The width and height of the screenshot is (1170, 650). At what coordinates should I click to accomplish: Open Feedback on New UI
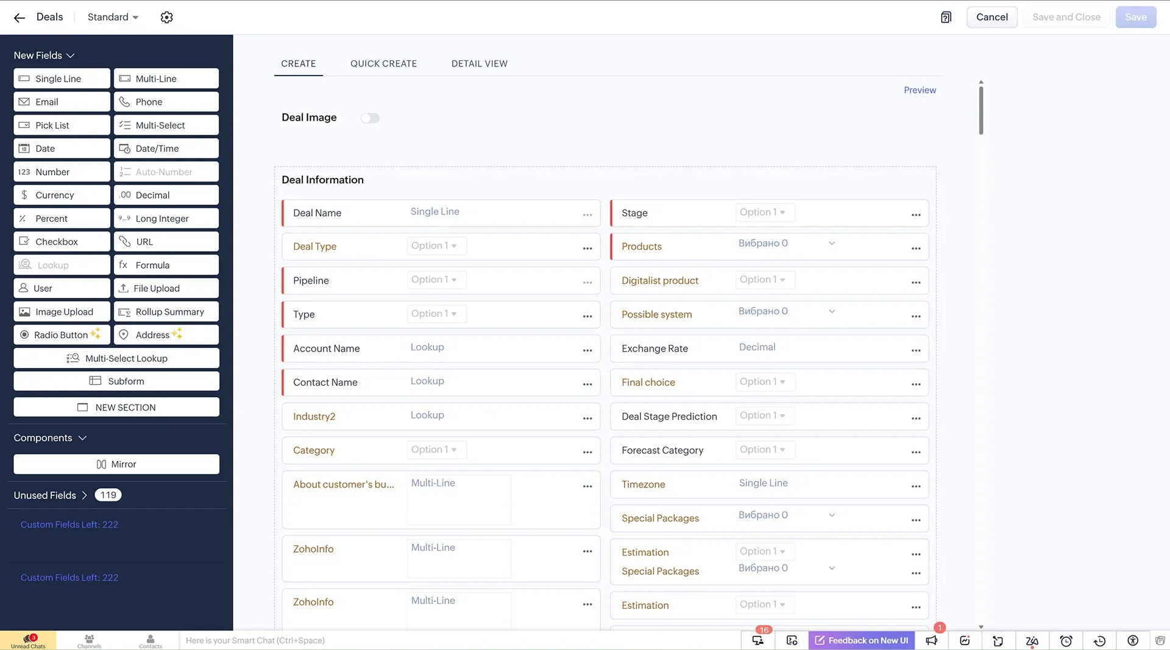click(862, 640)
